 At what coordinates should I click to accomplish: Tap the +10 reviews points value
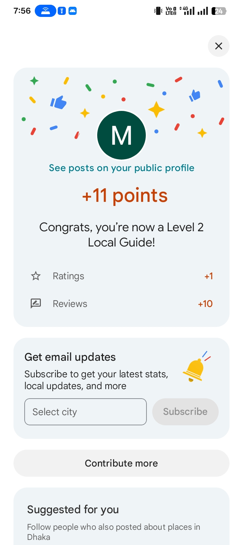tap(205, 304)
